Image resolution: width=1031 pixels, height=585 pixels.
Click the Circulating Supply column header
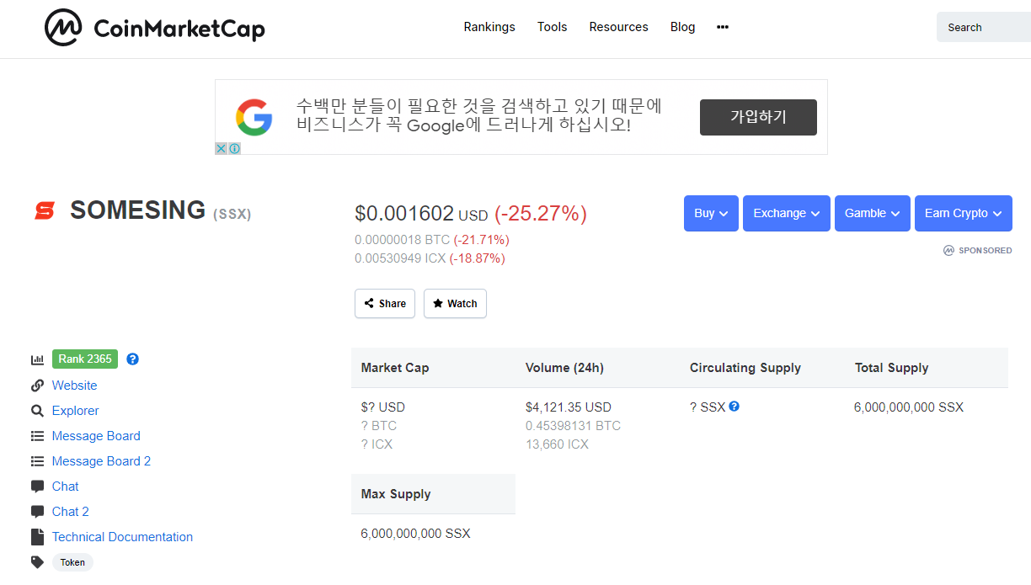tap(745, 368)
